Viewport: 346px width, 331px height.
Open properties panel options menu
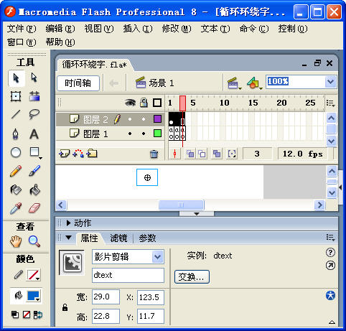coord(331,238)
